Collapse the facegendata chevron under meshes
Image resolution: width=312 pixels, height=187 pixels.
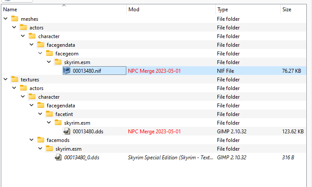[31, 45]
